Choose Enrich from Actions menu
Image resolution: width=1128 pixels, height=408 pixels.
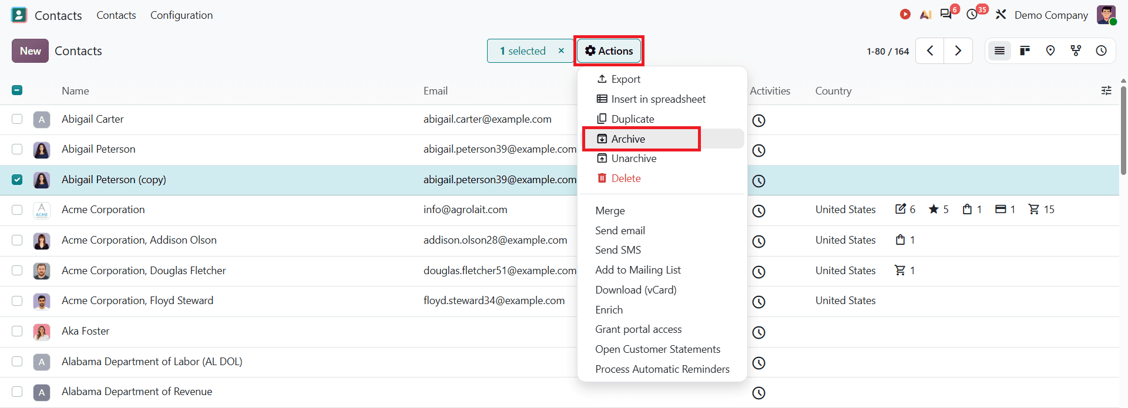coord(662,310)
